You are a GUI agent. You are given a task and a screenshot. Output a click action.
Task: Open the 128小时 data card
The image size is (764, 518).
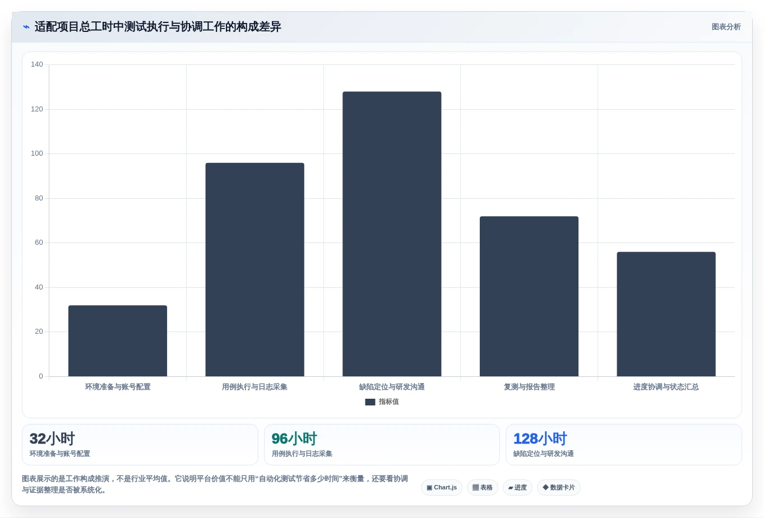pos(624,445)
